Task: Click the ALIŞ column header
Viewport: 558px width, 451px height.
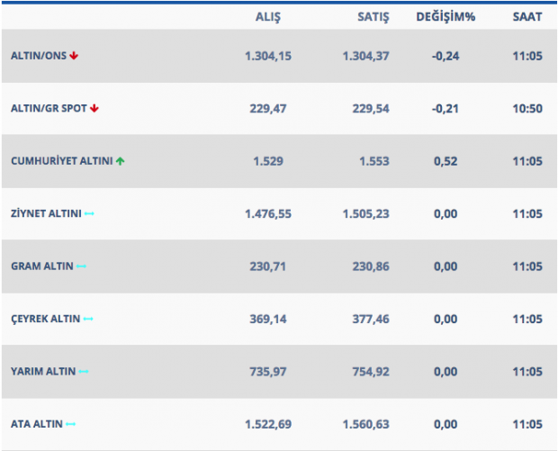Action: point(268,16)
